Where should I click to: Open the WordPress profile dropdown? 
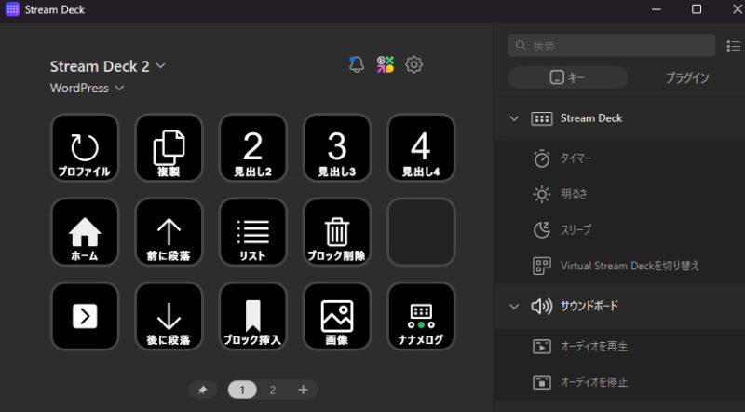coord(87,88)
